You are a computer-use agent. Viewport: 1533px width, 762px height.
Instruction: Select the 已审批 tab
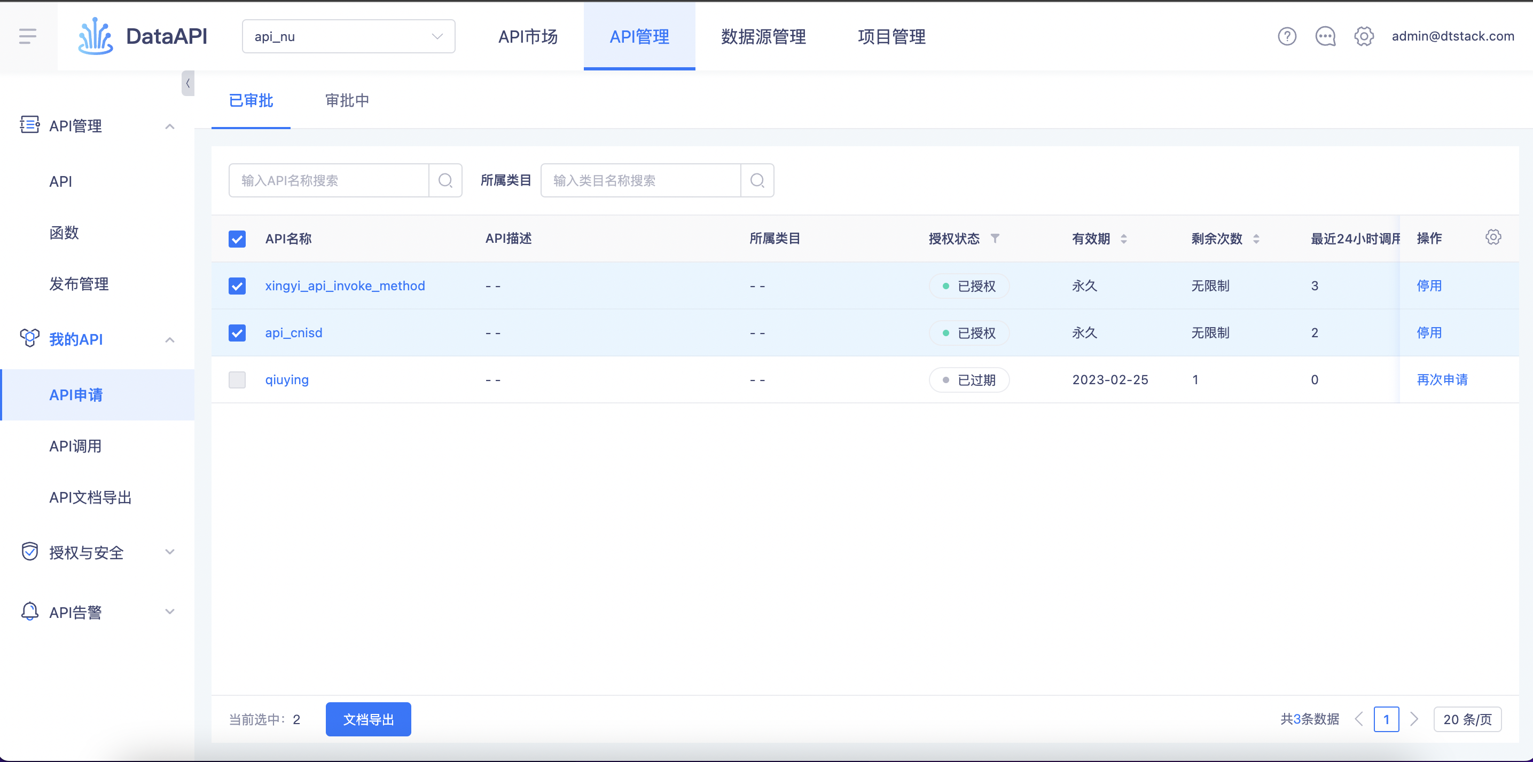(251, 100)
